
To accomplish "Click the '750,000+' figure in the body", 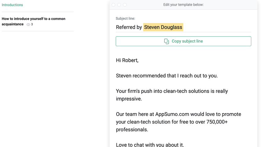I will (217, 122).
